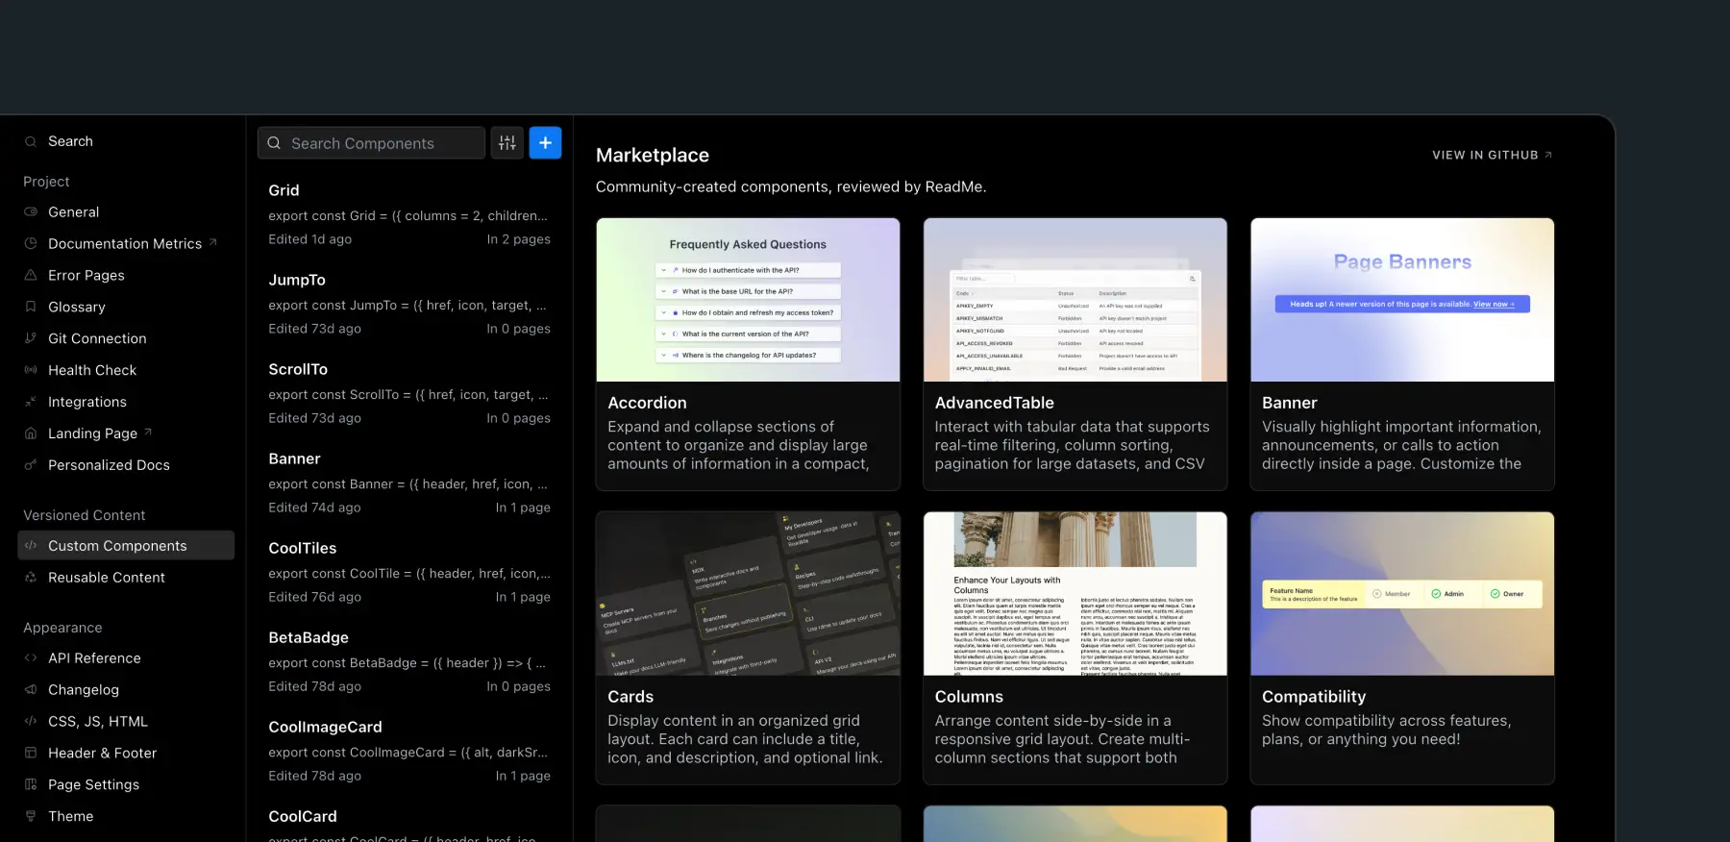
Task: Select the CoolImageCard component in list
Action: (x=409, y=751)
